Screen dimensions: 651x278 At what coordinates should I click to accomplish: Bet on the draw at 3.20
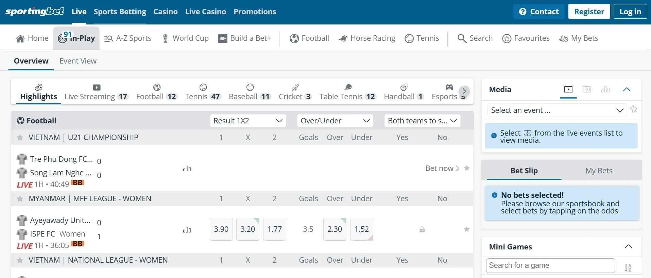point(248,229)
